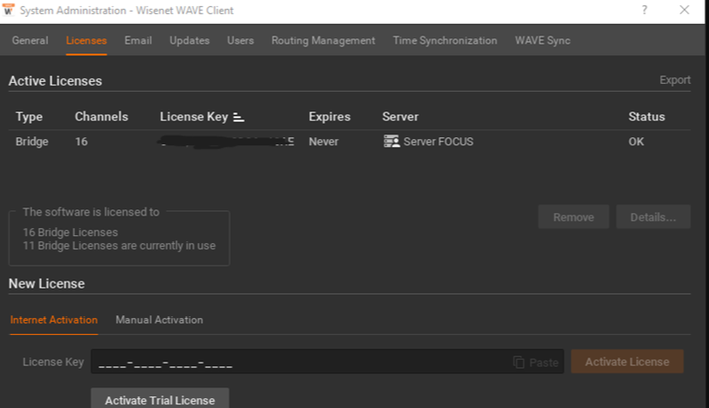Click the License Key sort order icon

(x=239, y=118)
